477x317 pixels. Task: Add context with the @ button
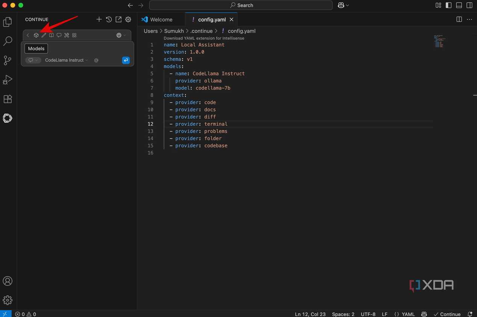click(96, 60)
